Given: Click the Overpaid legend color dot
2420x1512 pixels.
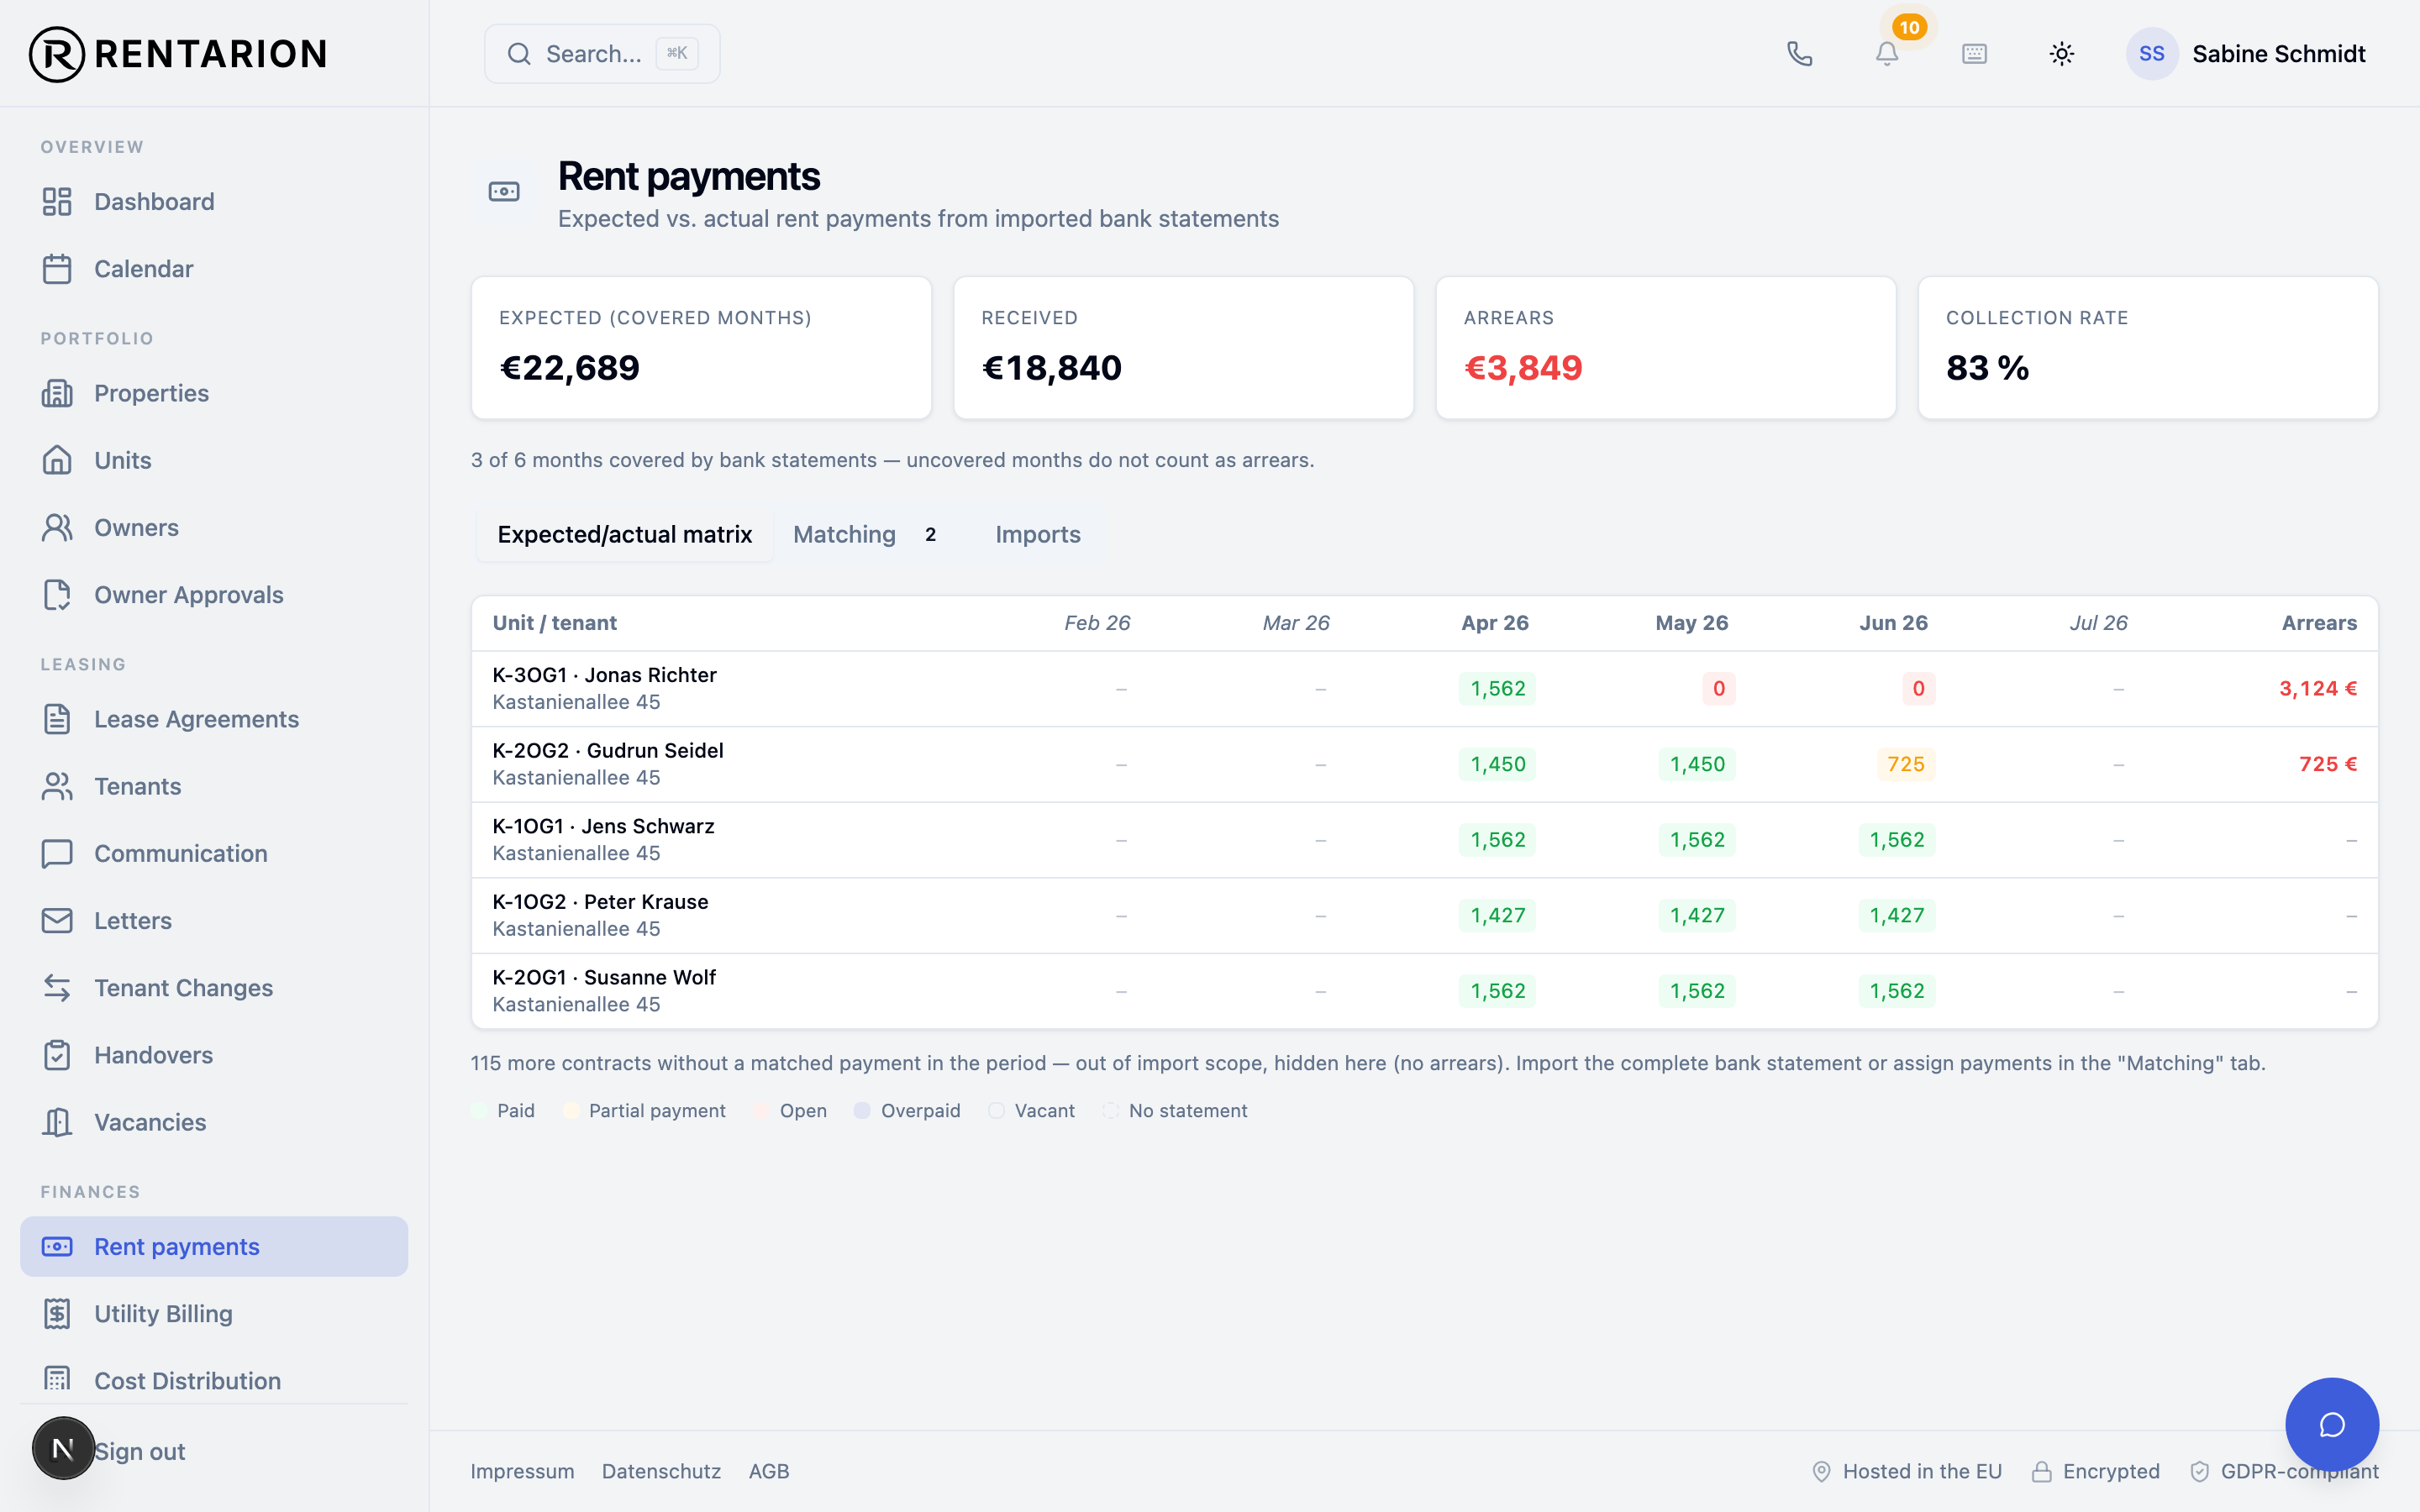Looking at the screenshot, I should coord(862,1111).
